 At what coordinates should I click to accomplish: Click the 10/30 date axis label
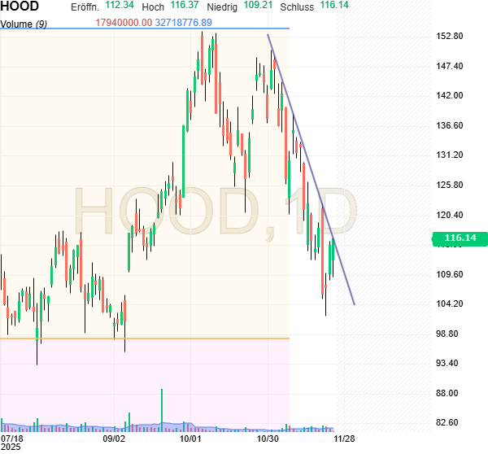tap(268, 439)
